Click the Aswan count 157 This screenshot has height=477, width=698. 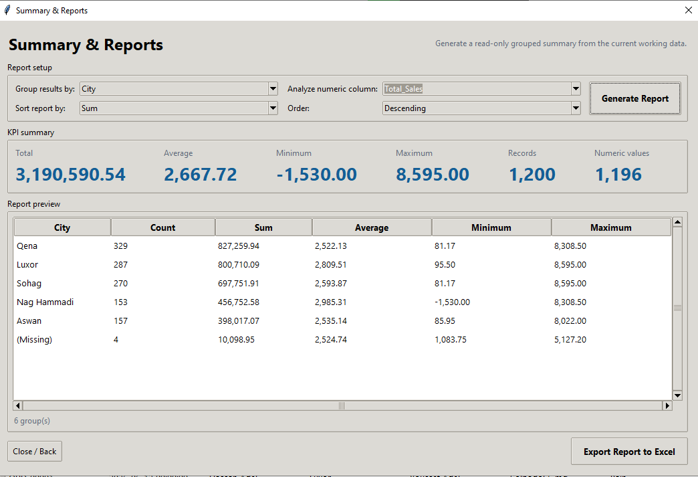click(120, 320)
